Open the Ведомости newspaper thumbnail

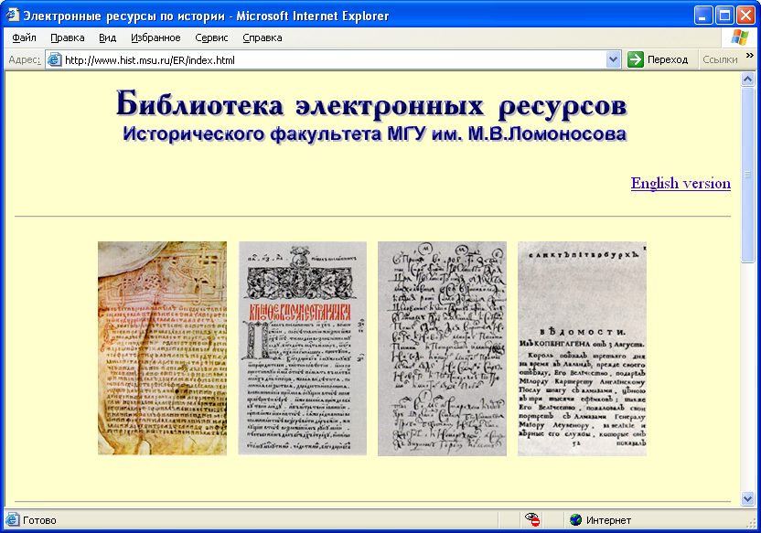point(582,348)
